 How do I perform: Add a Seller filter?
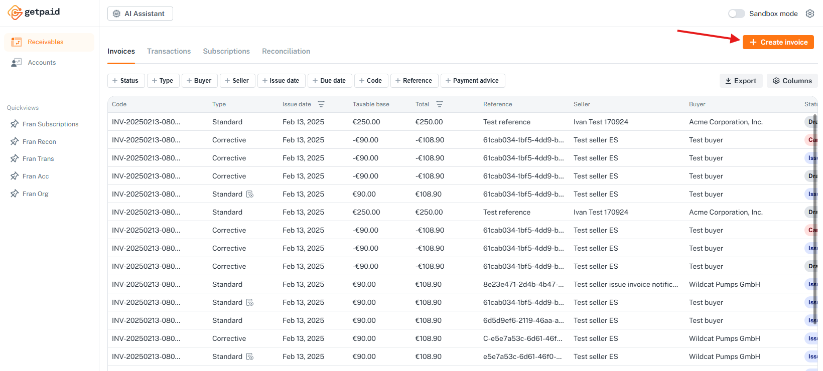[237, 81]
